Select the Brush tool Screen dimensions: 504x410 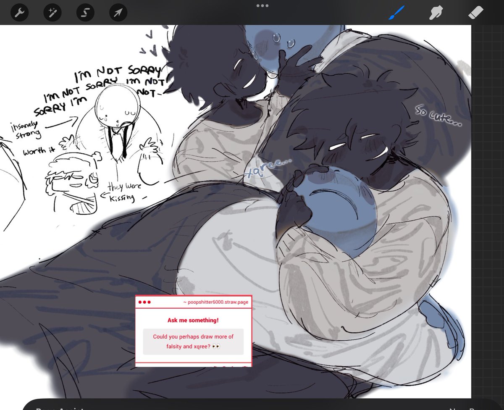pos(396,13)
